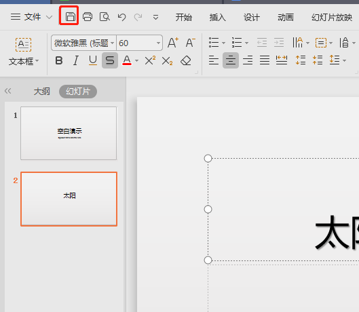Image resolution: width=359 pixels, height=312 pixels.
Task: Collapse the slide panel with « arrows
Action: click(x=7, y=91)
